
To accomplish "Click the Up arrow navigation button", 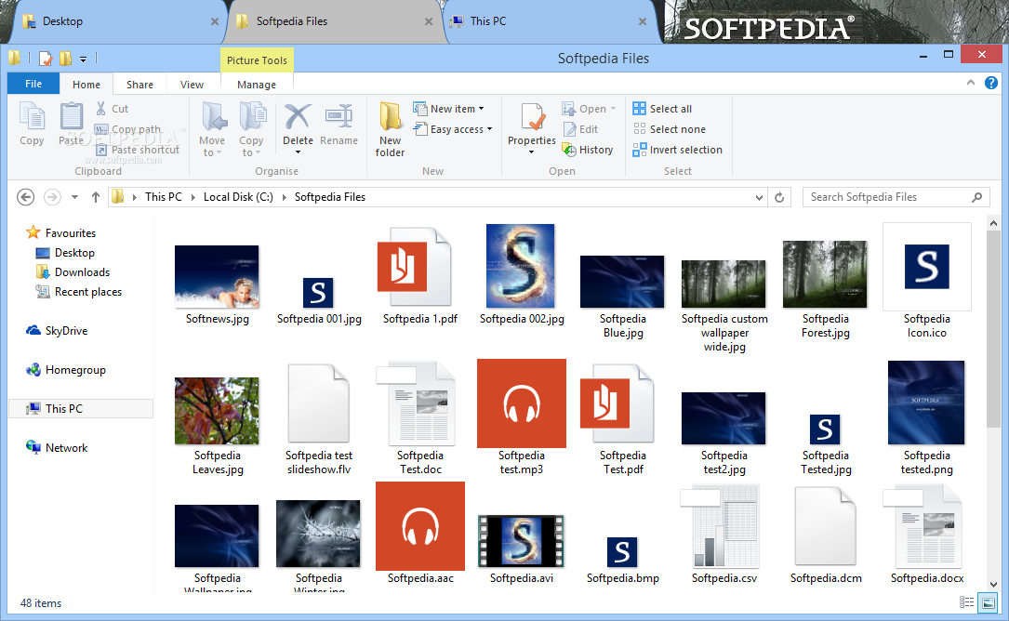I will [96, 197].
